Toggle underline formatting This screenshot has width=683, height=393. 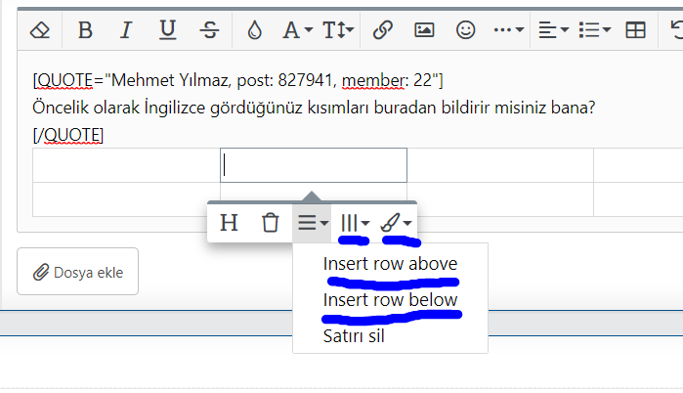167,30
